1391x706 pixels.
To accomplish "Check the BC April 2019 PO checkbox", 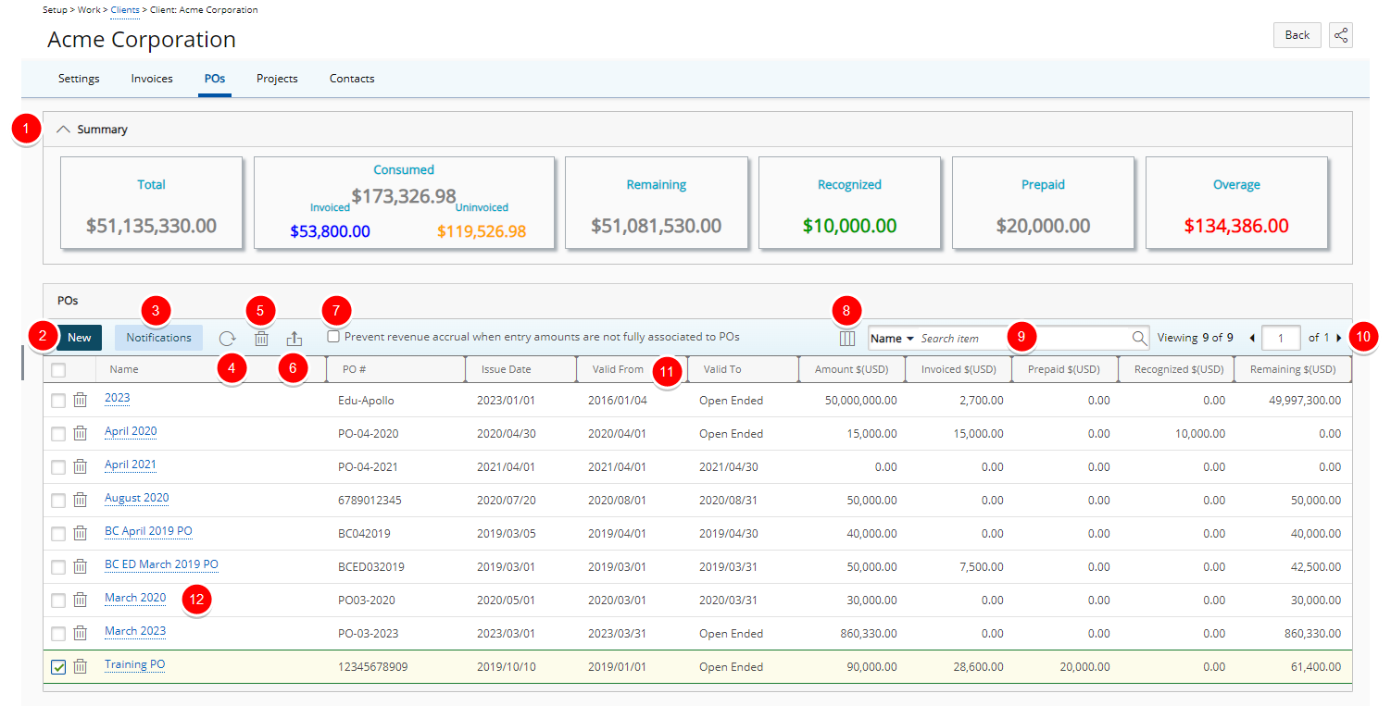I will pyautogui.click(x=58, y=534).
